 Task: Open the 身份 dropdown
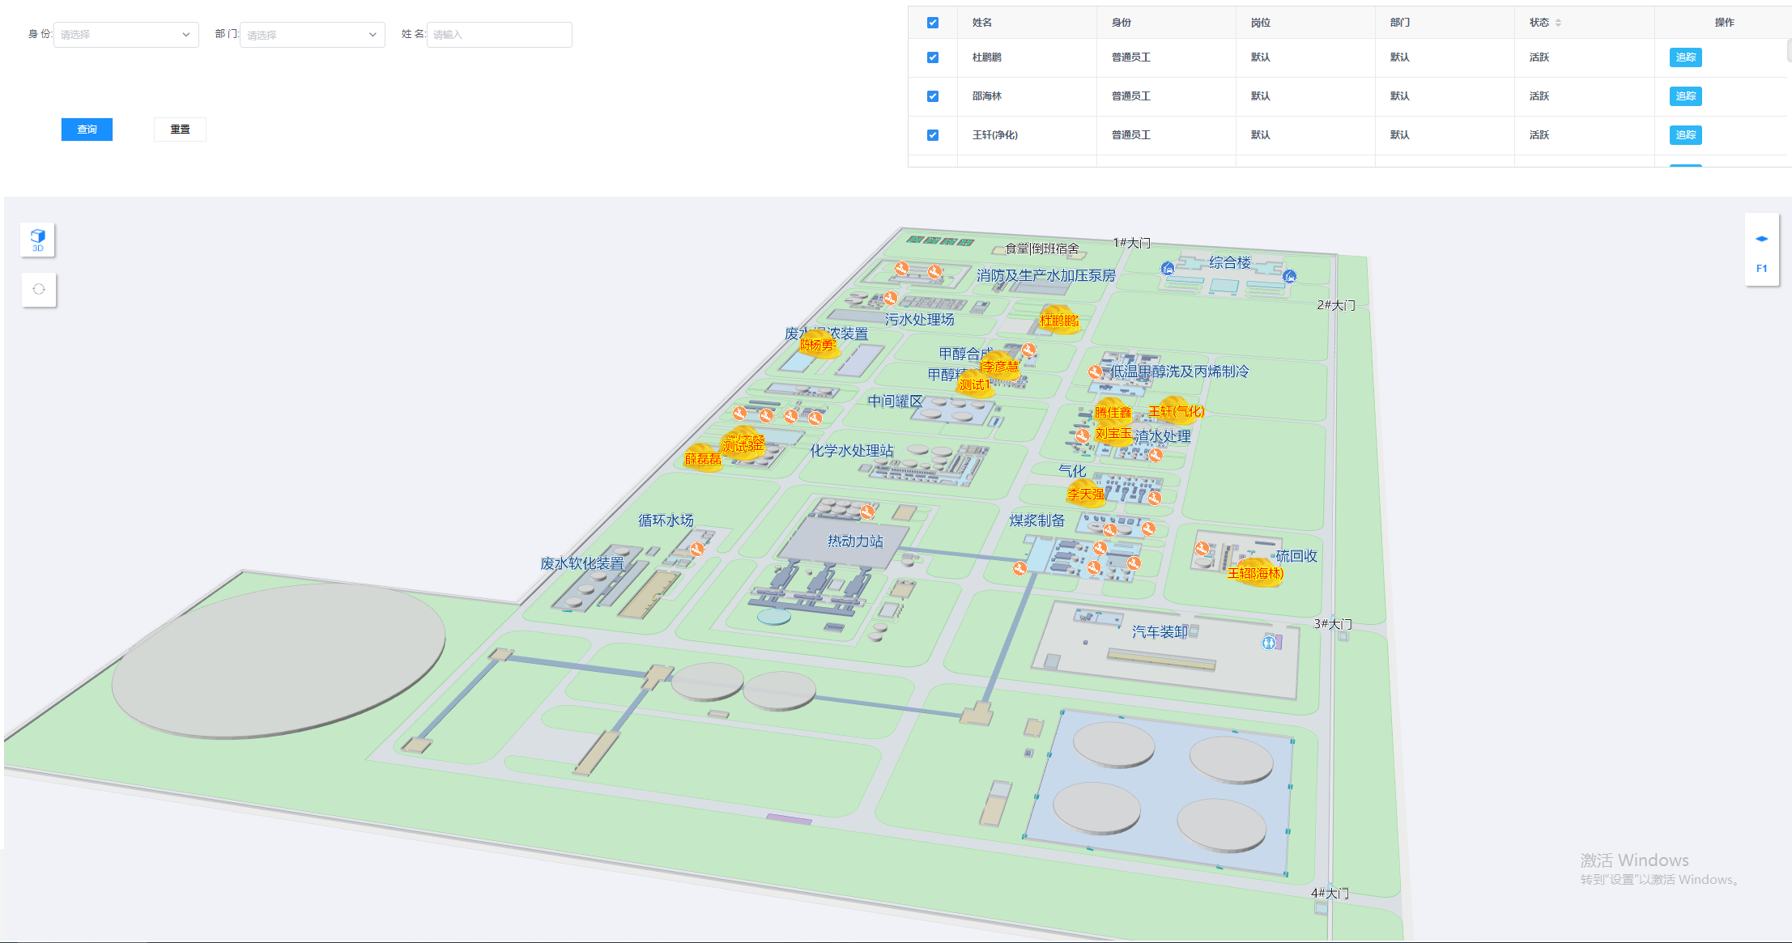click(126, 35)
